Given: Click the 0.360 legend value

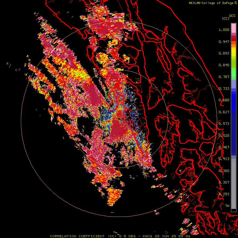Looking at the screenshot, I should (224, 171).
